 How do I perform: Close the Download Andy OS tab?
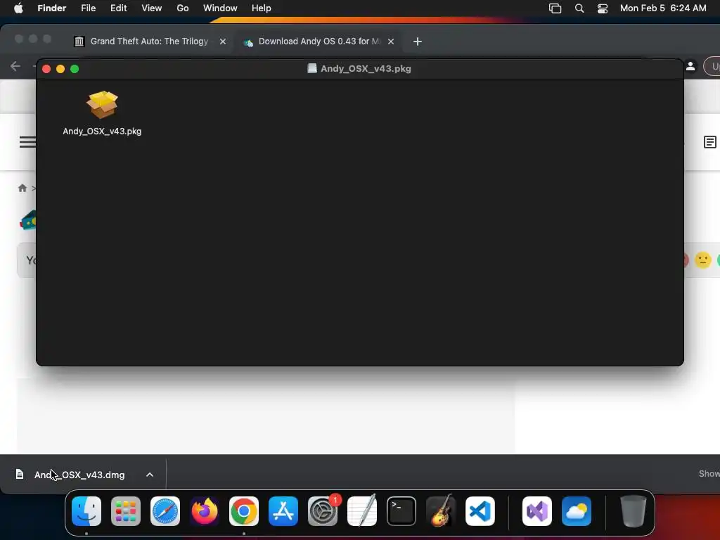pos(391,41)
